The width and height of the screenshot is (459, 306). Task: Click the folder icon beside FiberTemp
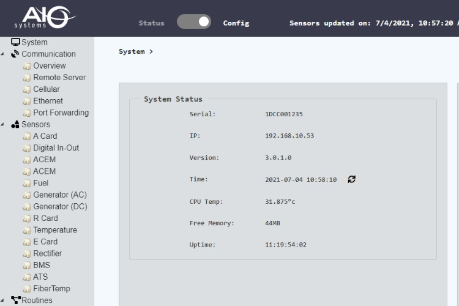tap(27, 289)
